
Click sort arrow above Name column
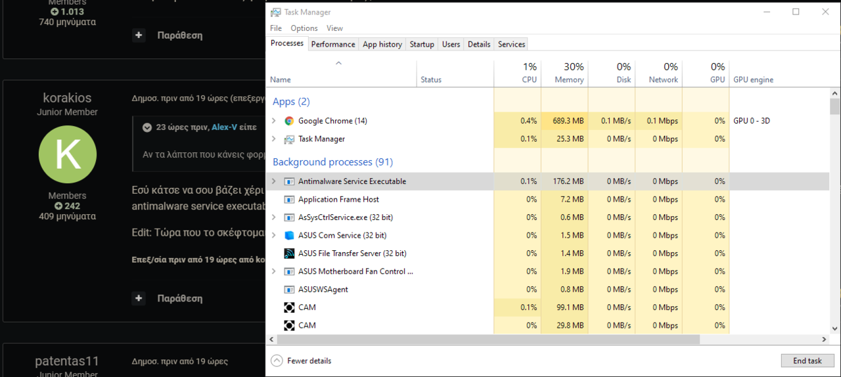[338, 63]
